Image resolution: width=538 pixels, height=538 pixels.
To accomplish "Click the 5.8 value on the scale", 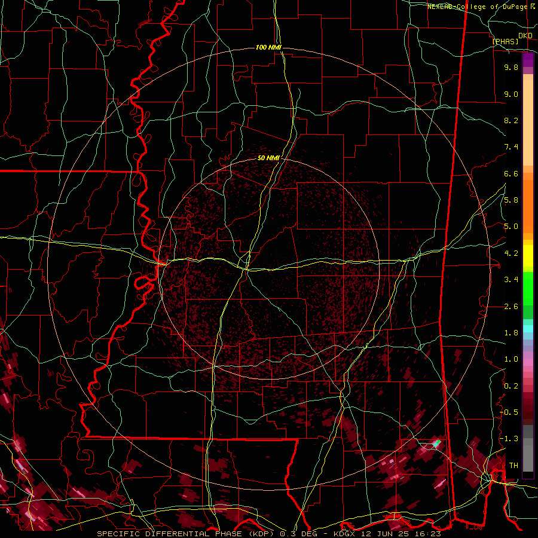I will pos(511,200).
